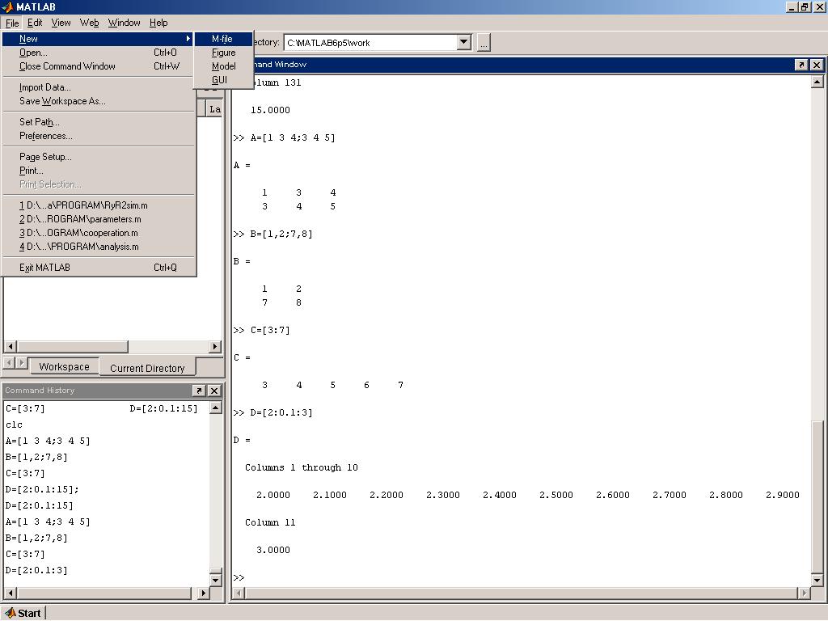Select Exit MATLAB in the File menu
The image size is (828, 621).
(98, 268)
